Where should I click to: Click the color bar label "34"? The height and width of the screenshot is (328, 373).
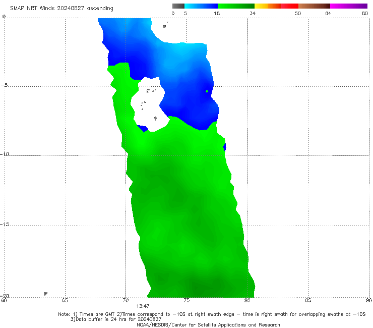[253, 13]
